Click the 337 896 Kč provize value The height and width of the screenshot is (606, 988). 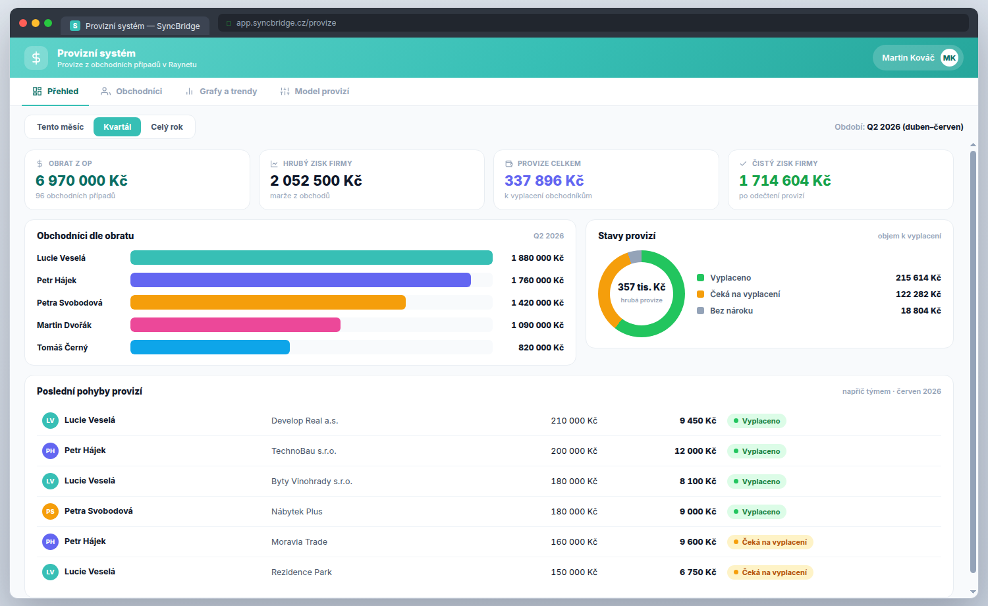(x=544, y=180)
